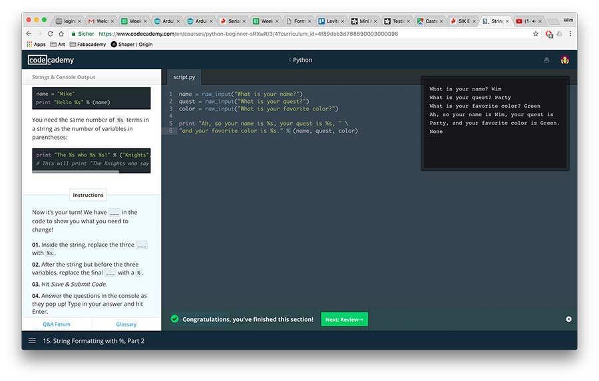
Task: Click code line 3 with color raw_input
Action: click(259, 108)
